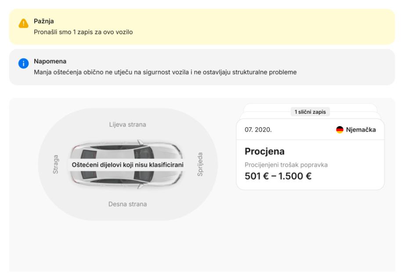The image size is (404, 275).
Task: Click the blue info circle icon
Action: (x=23, y=65)
